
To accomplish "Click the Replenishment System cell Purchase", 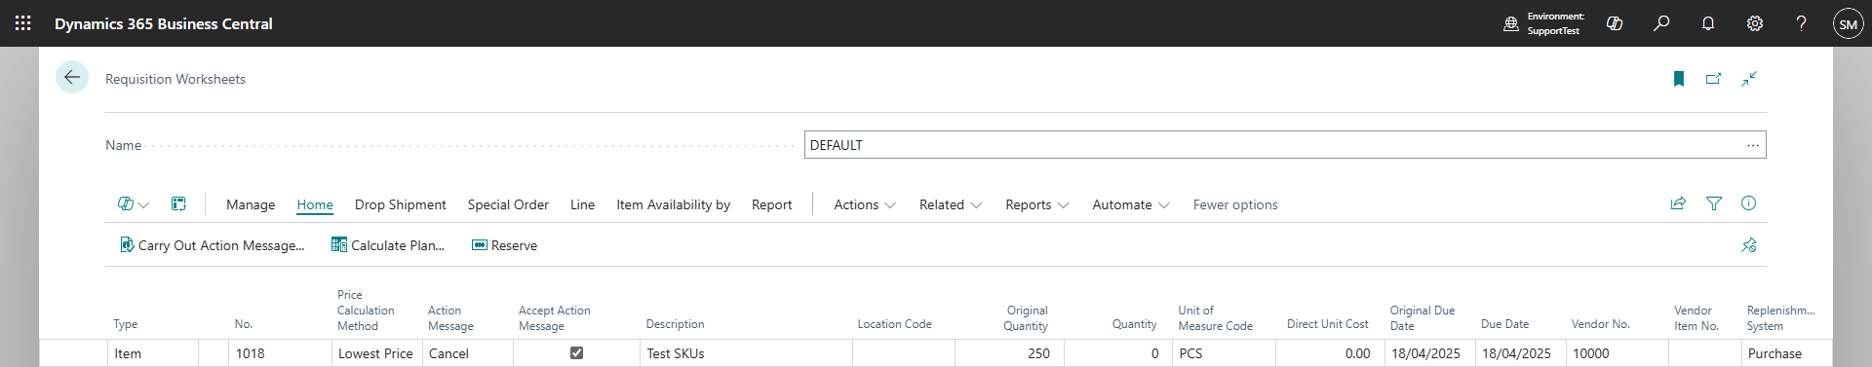I will click(1786, 353).
